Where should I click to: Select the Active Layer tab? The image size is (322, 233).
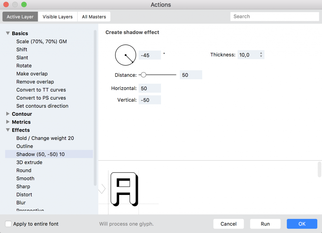(20, 17)
